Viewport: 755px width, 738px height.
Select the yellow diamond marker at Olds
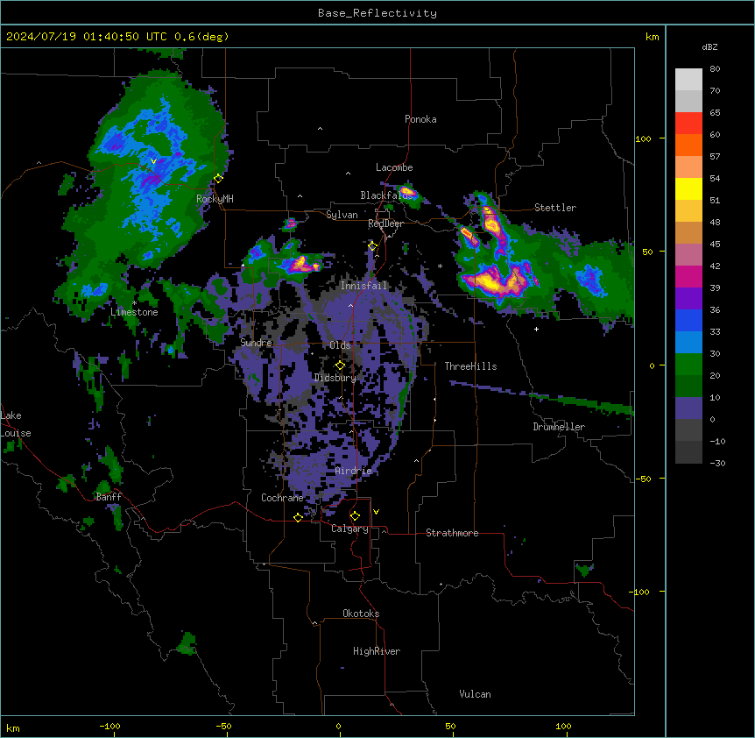click(340, 365)
